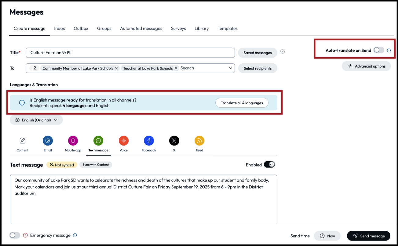Select the Text message channel icon
Screen dimensions: 398x246
pyautogui.click(x=98, y=140)
